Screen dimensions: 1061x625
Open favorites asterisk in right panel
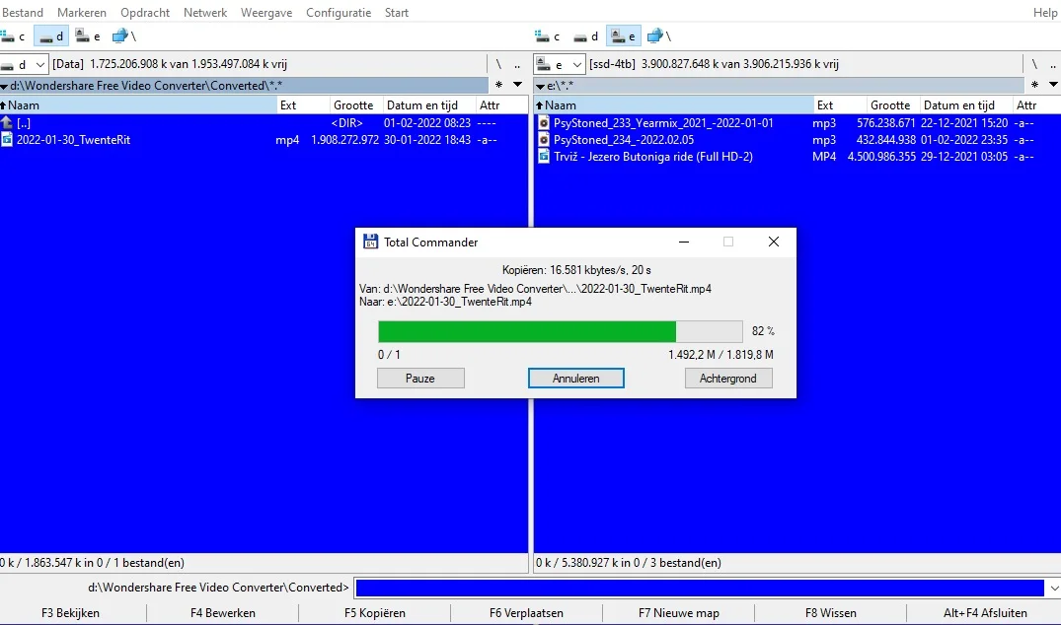(1034, 85)
